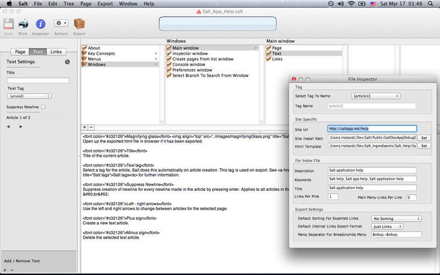Go to next article with right arrow

pyautogui.click(x=21, y=127)
